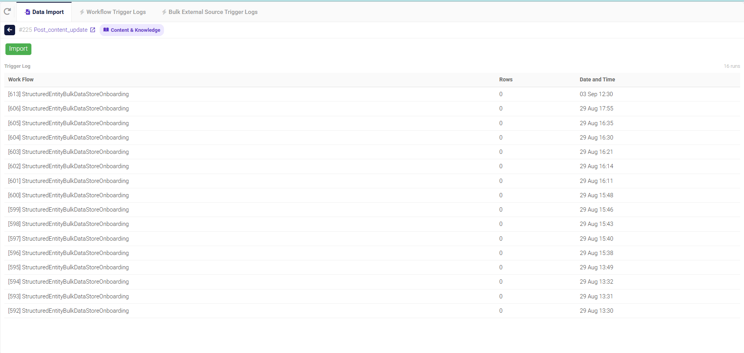
Task: Select workflow run [592] row
Action: coord(372,311)
